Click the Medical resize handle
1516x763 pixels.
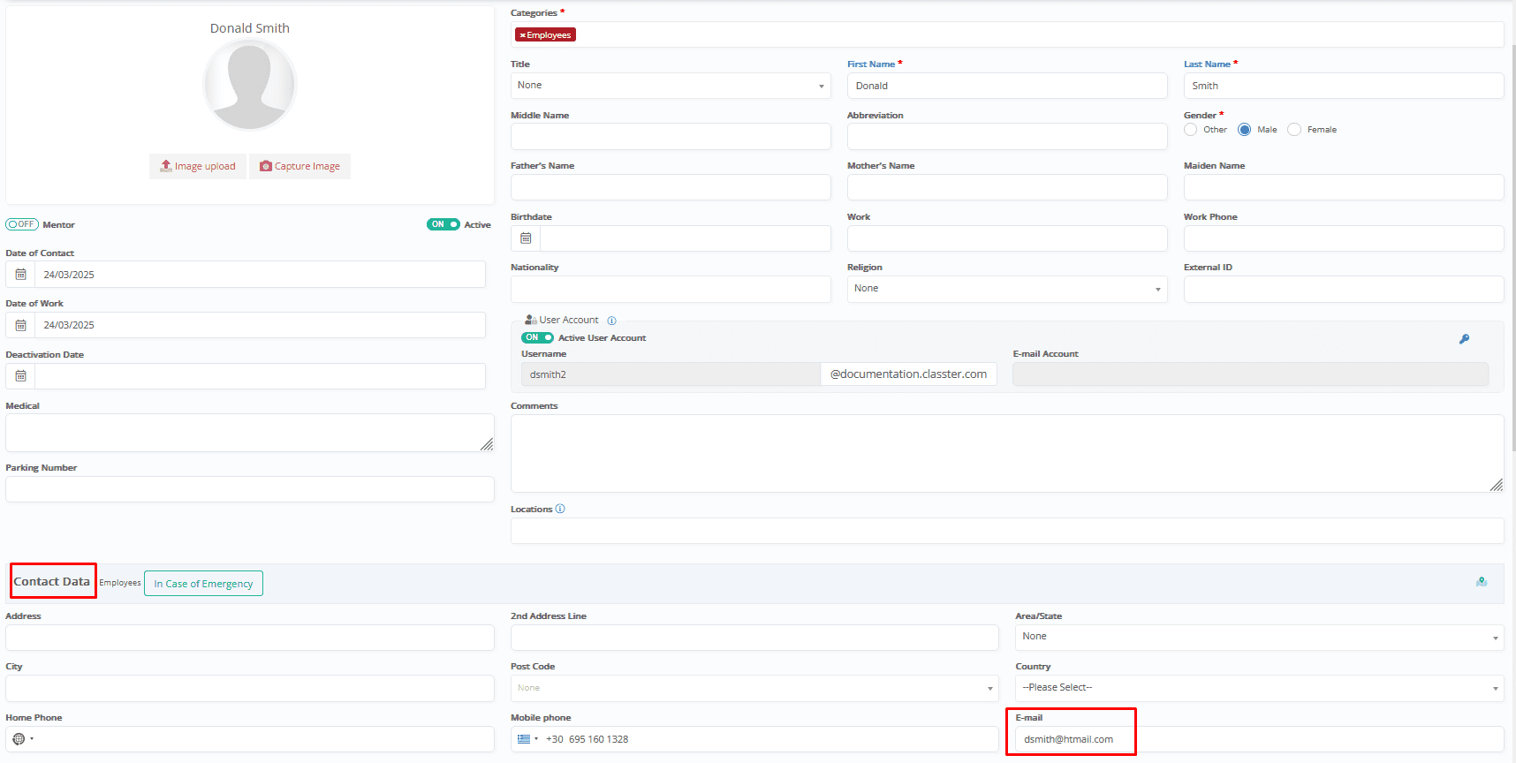487,444
